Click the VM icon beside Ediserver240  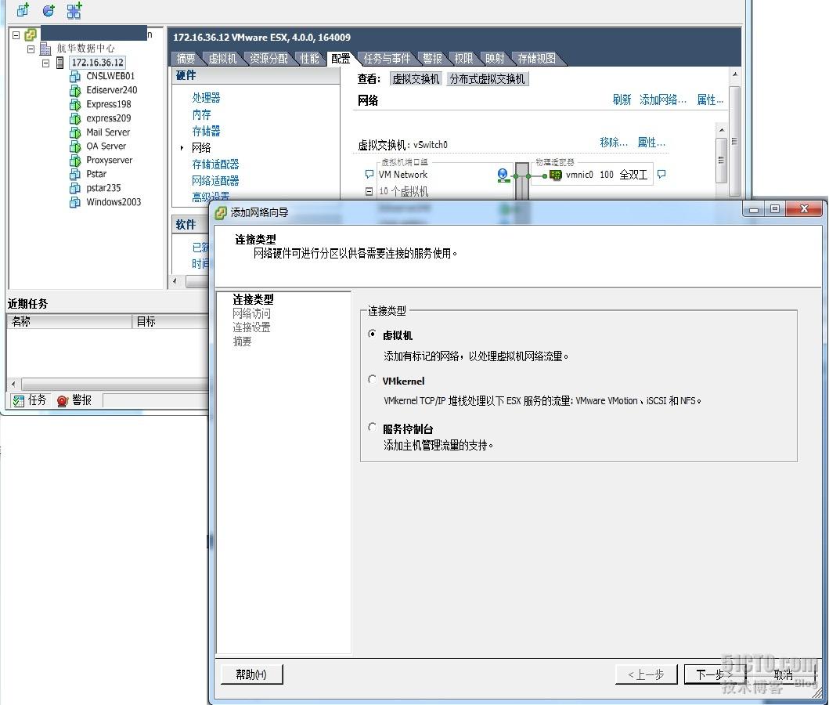pyautogui.click(x=75, y=90)
